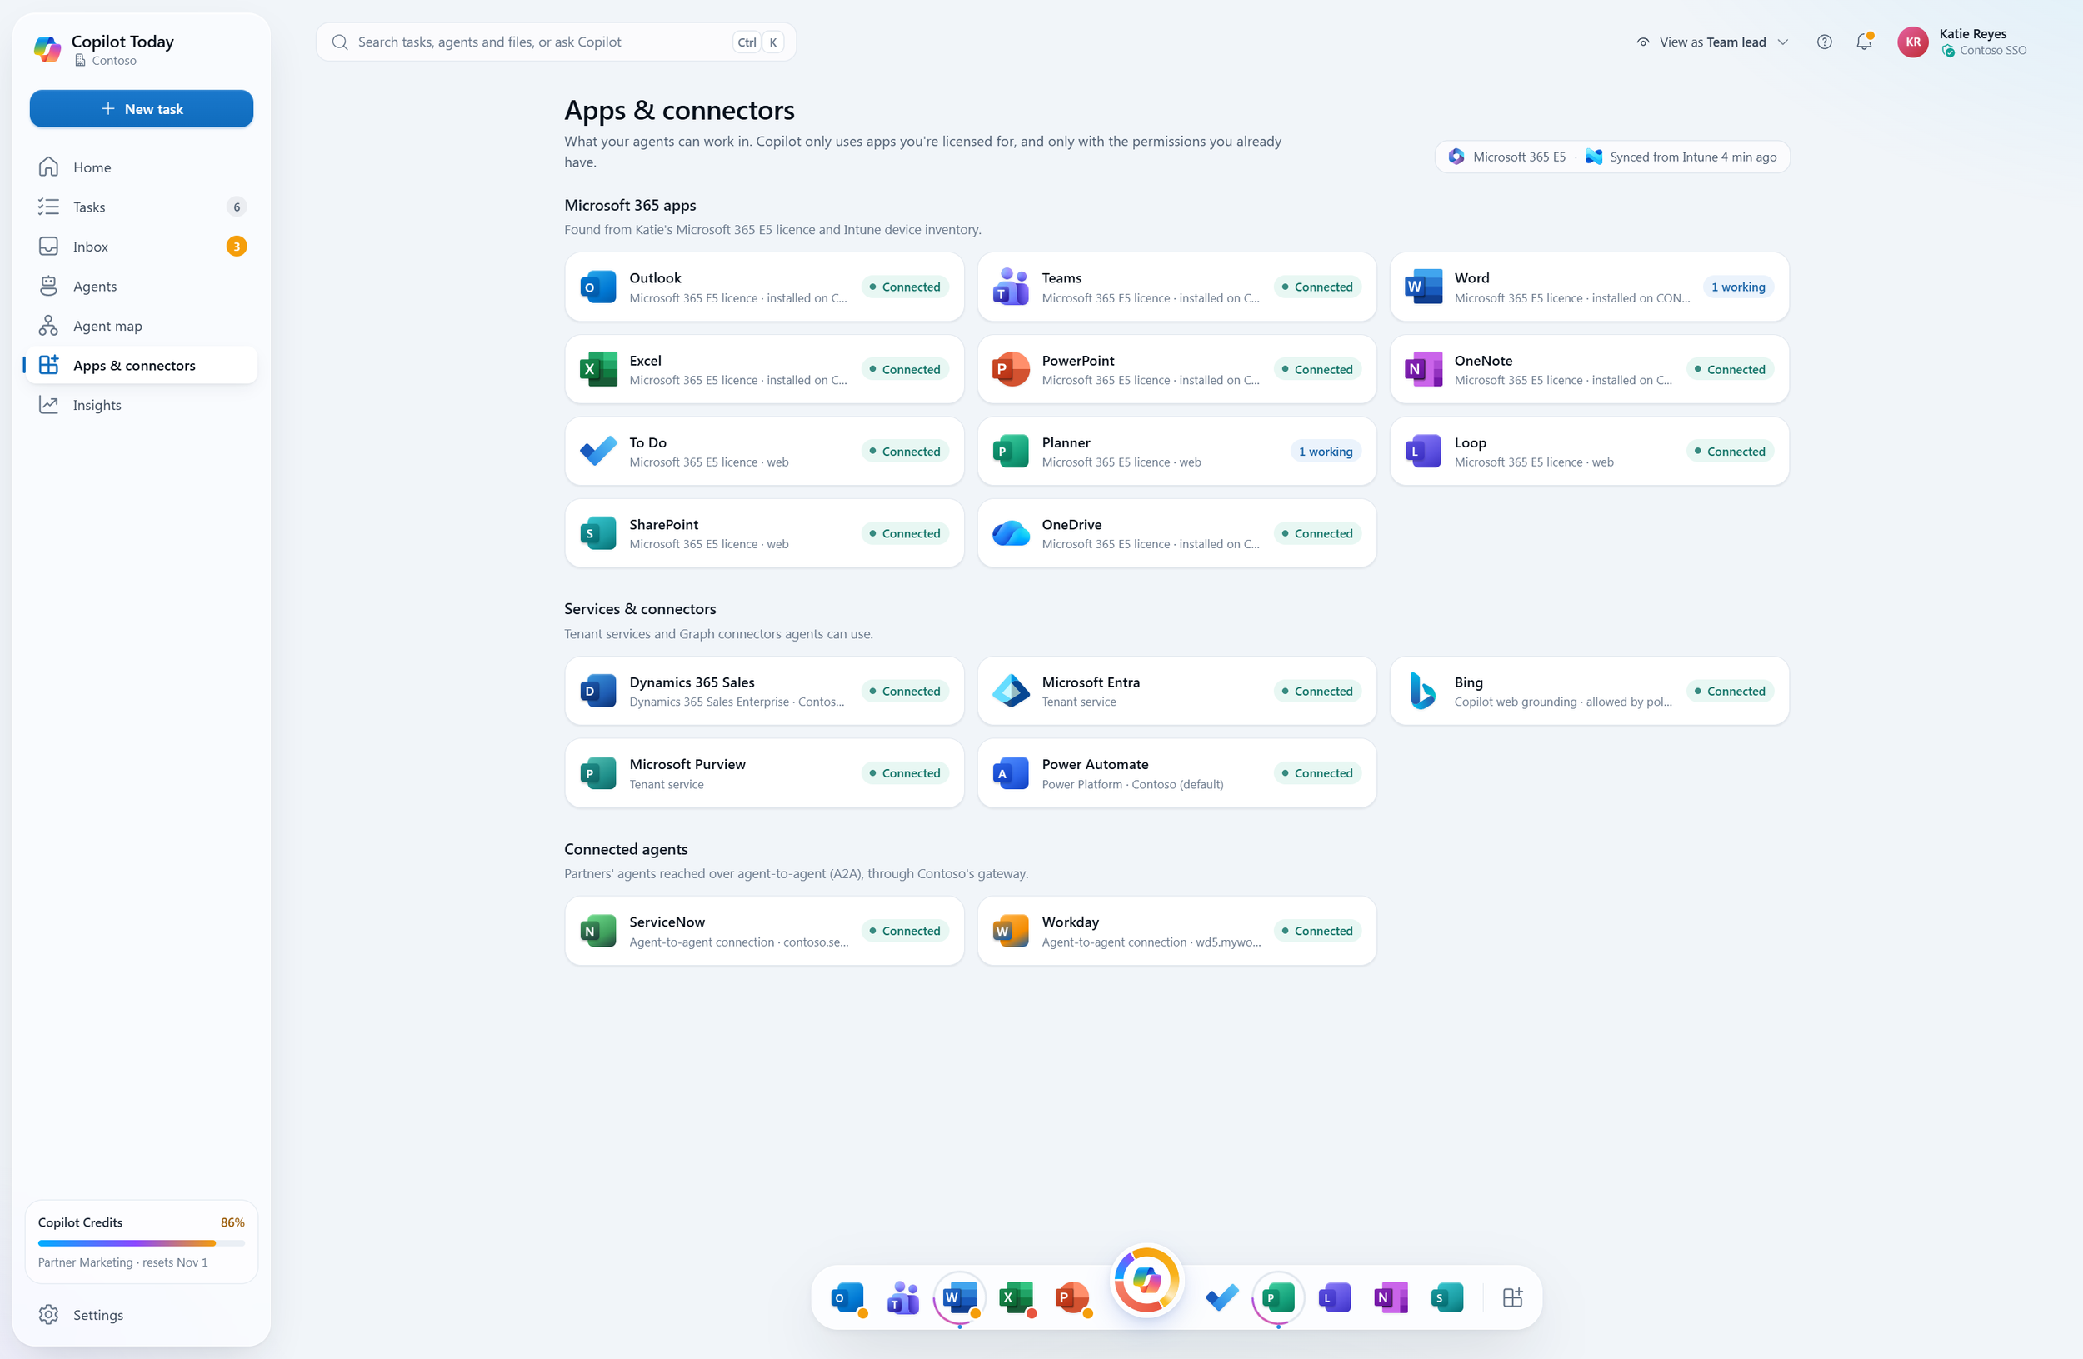Click the Copilot Today logo
Screen dimensions: 2083x1359
tap(47, 49)
